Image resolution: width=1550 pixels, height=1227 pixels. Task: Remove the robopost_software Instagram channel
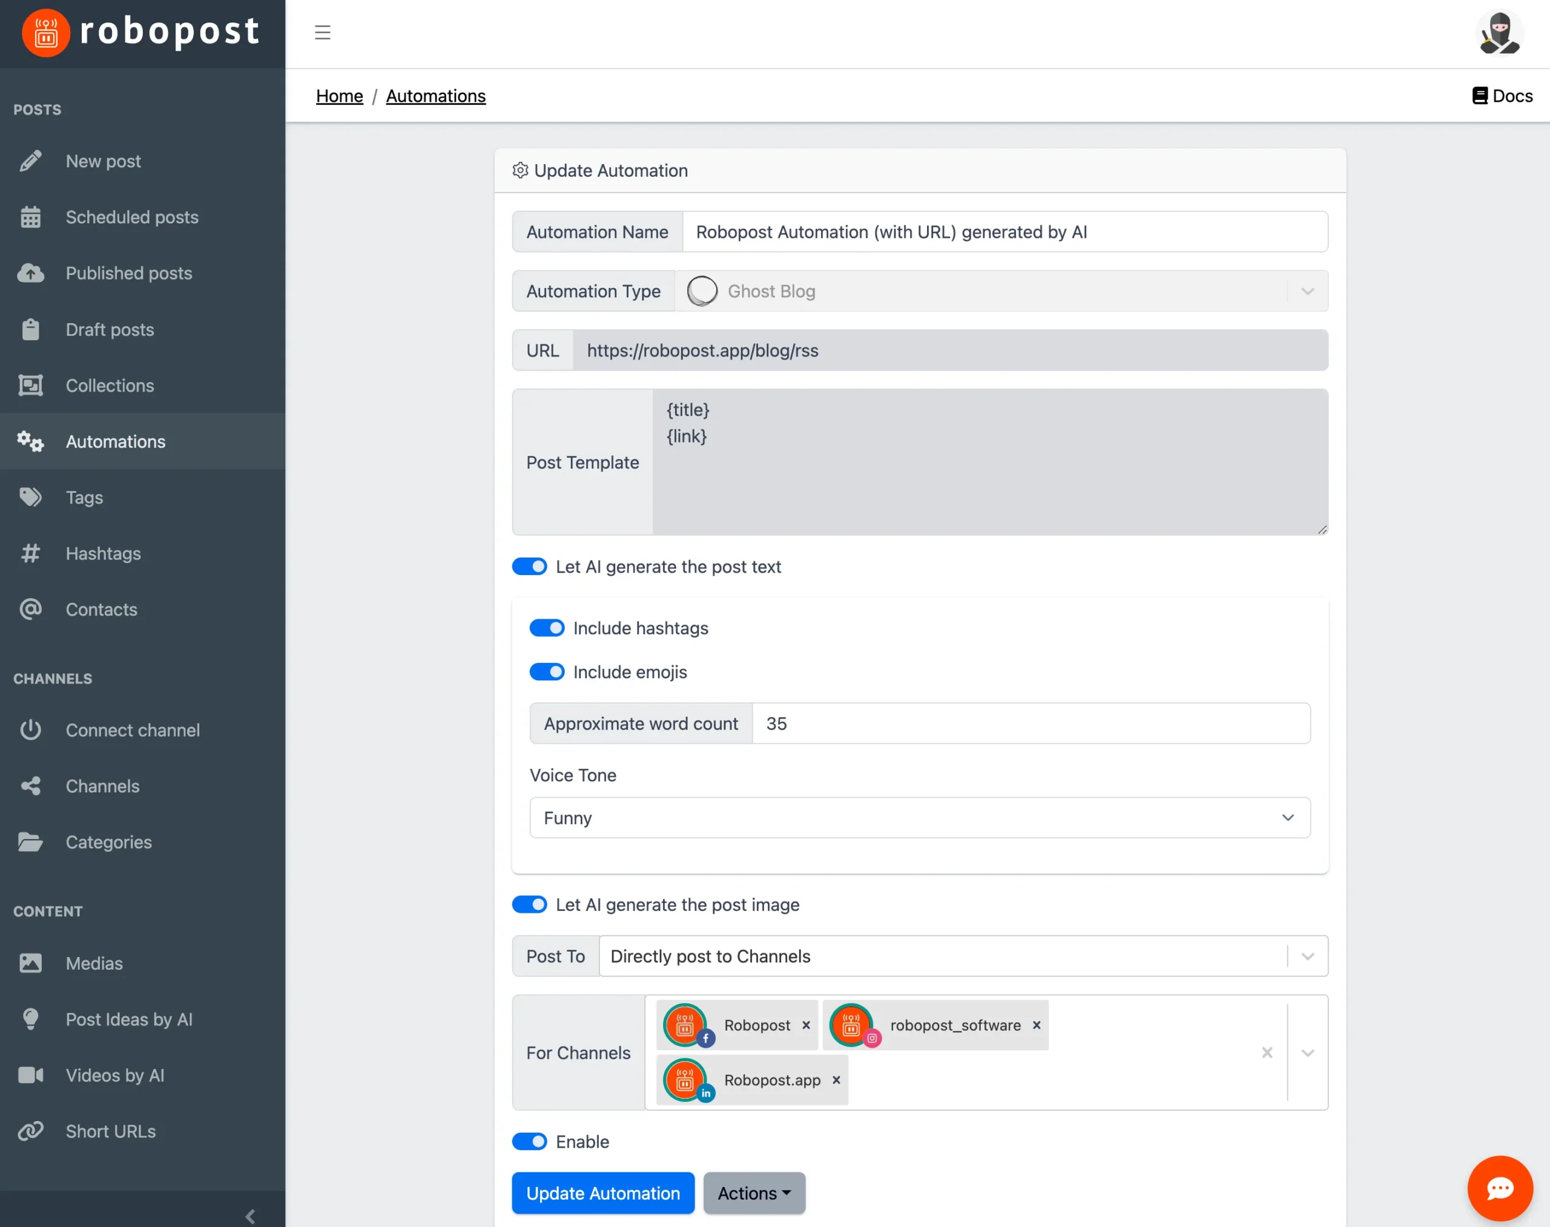tap(1036, 1025)
